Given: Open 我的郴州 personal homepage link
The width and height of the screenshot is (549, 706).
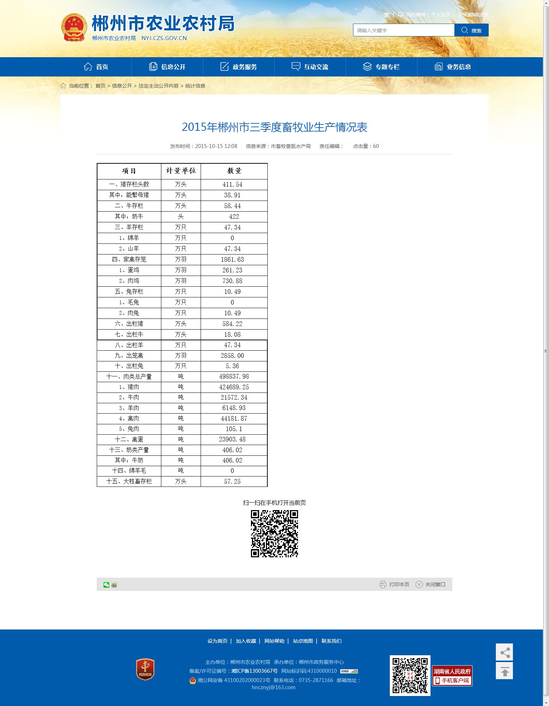Looking at the screenshot, I should coord(427,15).
